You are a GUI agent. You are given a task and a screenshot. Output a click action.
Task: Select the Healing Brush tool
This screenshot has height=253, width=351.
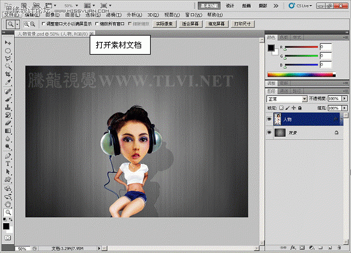coord(8,92)
